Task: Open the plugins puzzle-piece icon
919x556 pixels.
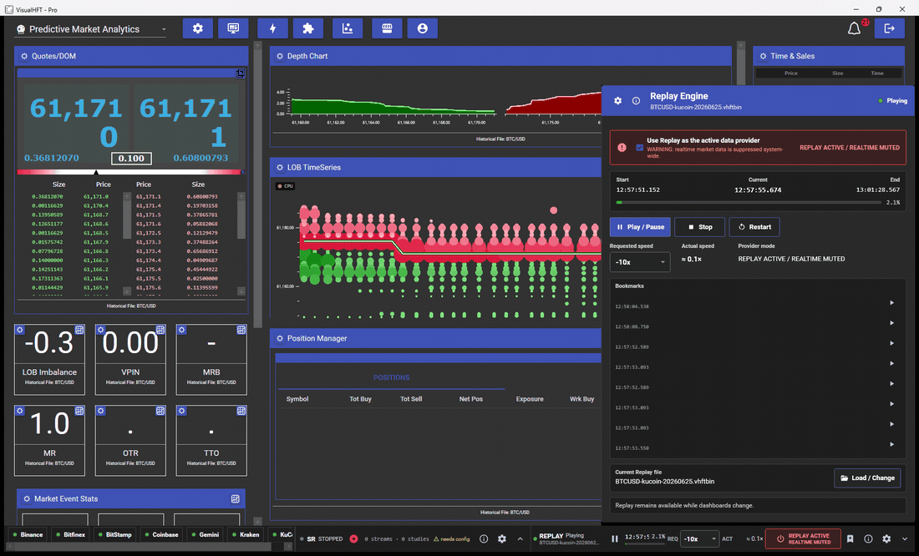Action: tap(307, 28)
